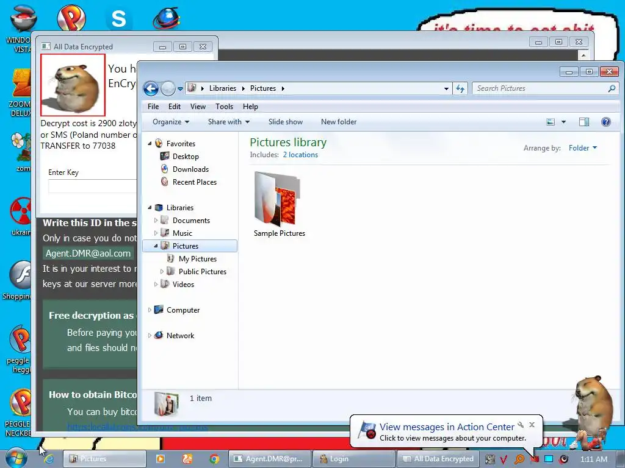
Task: Open the Organize dropdown
Action: pyautogui.click(x=171, y=122)
